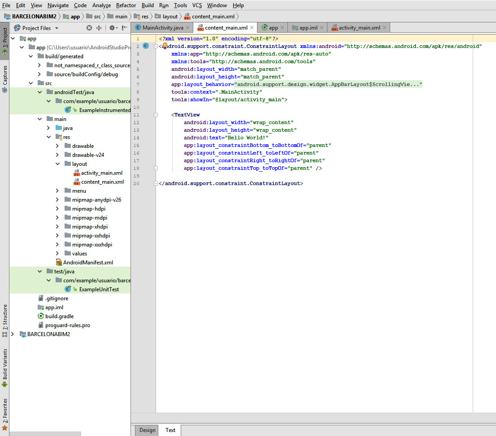
Task: Collapse the layout folder in tree
Action: pyautogui.click(x=57, y=164)
